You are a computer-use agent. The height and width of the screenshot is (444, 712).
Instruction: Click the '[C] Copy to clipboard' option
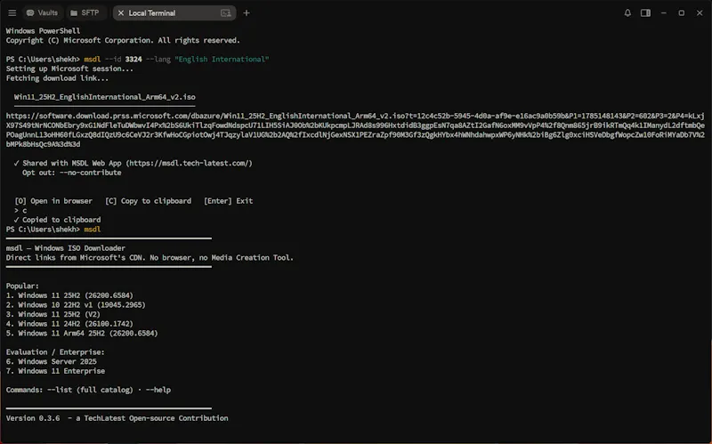148,201
